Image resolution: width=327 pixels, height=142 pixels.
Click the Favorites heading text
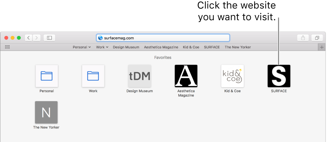point(163,57)
